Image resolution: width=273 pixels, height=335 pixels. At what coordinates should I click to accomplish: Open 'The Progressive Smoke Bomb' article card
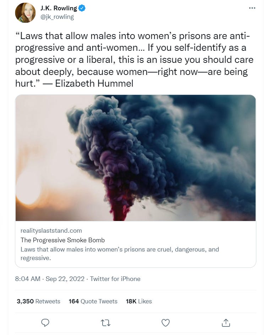63,240
